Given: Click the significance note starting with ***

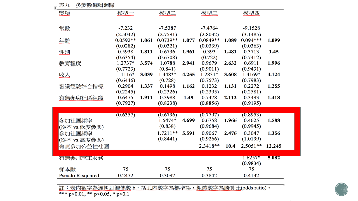Looking at the screenshot, I should 94,194.
